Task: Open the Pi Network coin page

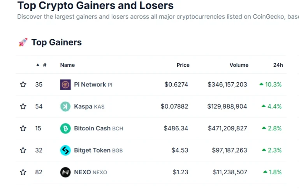Action: pos(90,85)
